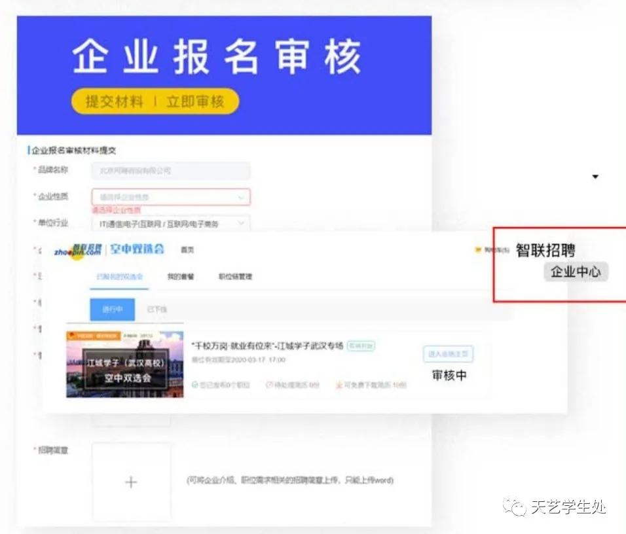Image resolution: width=626 pixels, height=534 pixels.
Task: Click the 空中双选会 header logo
Action: coord(137,249)
